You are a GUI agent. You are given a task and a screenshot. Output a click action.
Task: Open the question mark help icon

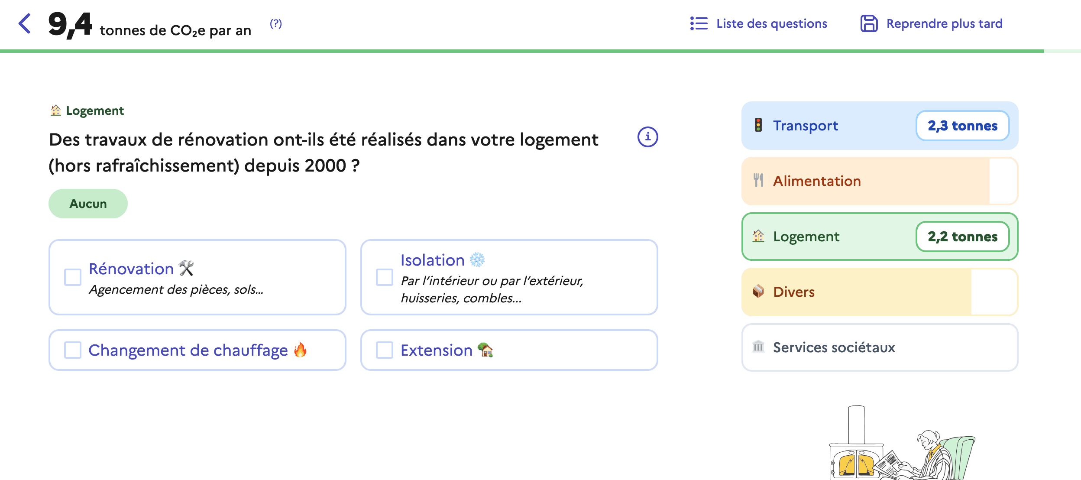tap(276, 23)
